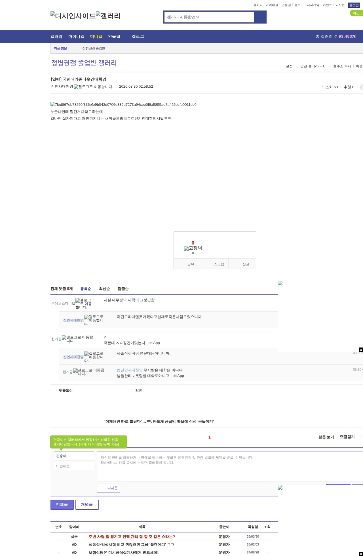Click the 댓글돌이 link
363x556 pixels.
coord(66,391)
